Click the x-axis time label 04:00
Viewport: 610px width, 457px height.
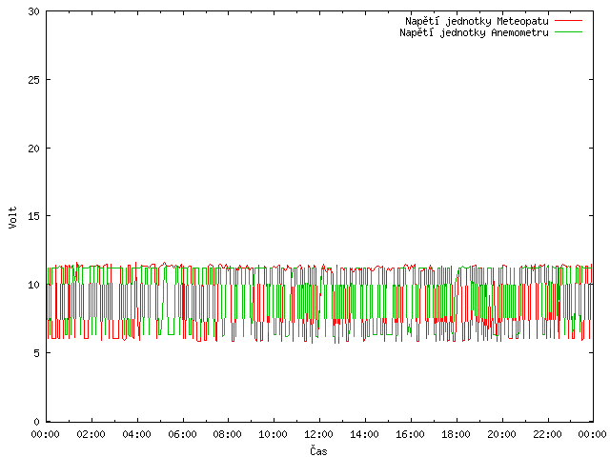(137, 434)
